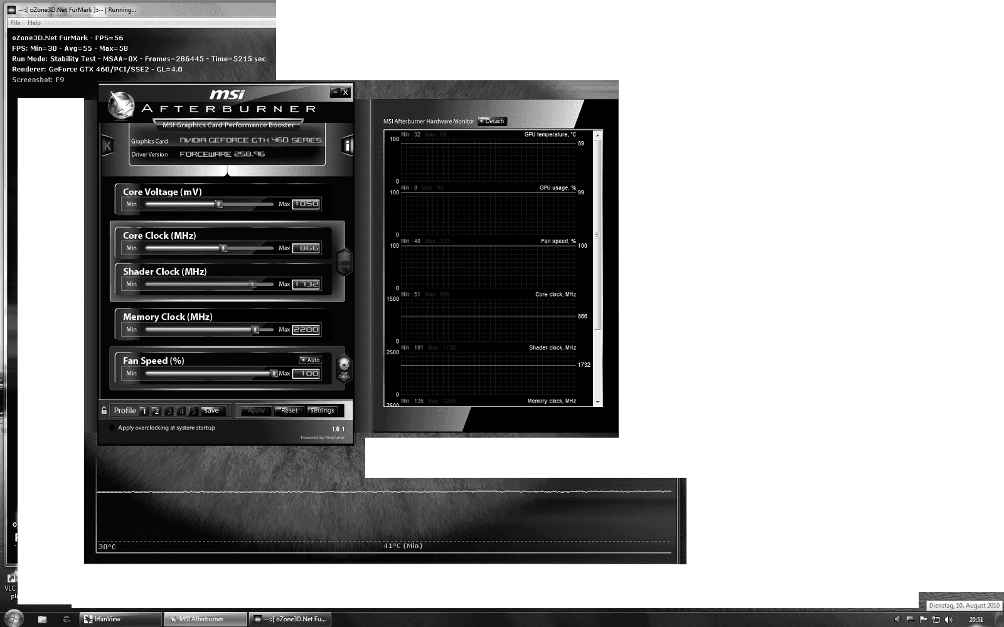Click the Core Clock value field 866
Viewport: 1004px width, 627px height.
306,248
